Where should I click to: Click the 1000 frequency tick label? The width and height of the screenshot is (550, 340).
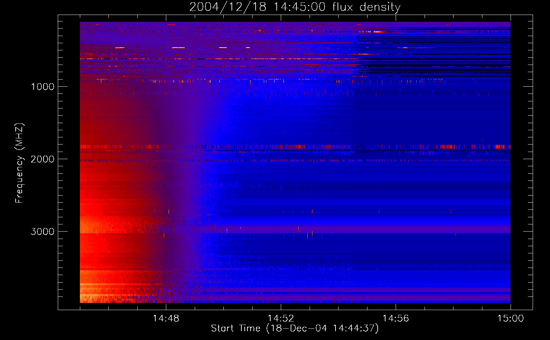(42, 87)
